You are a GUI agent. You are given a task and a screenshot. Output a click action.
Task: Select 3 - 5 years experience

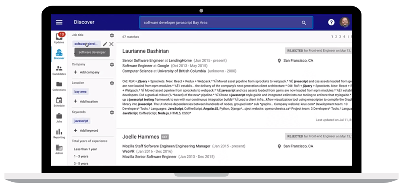coord(81,164)
